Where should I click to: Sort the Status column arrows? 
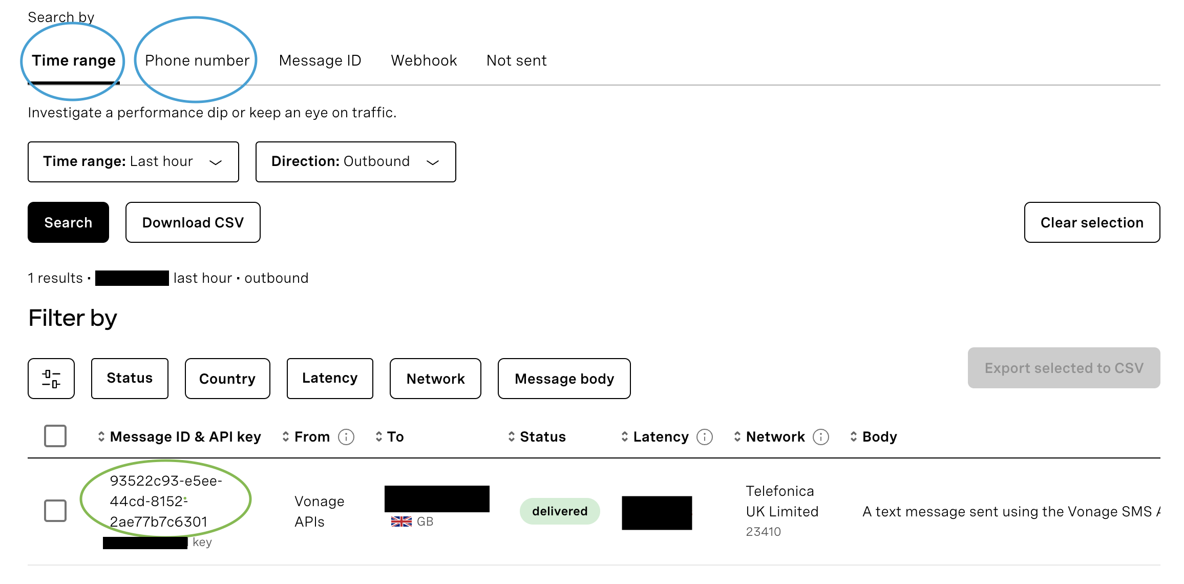(511, 437)
